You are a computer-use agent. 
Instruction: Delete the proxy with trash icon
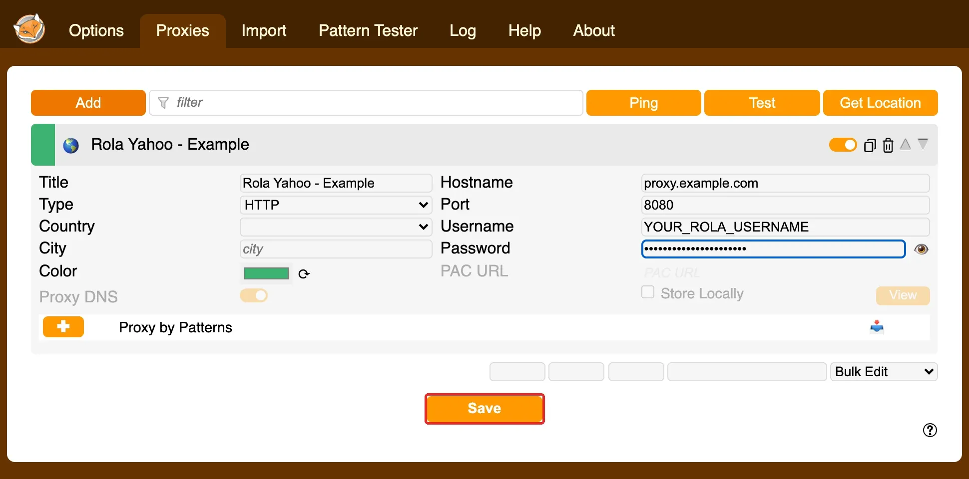888,145
